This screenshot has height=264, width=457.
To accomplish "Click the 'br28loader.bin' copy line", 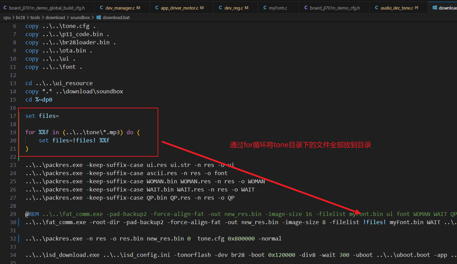I will pos(71,43).
